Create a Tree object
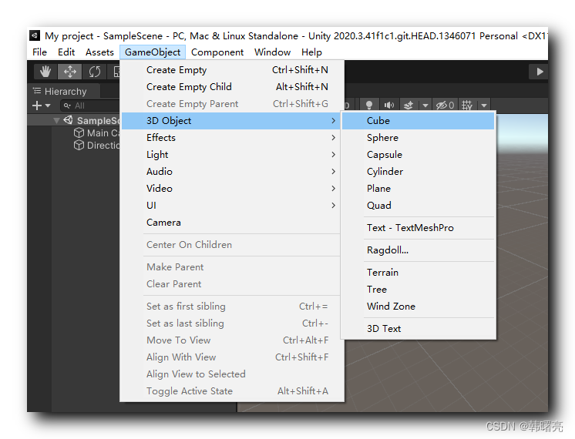The height and width of the screenshot is (439, 575). click(419, 290)
